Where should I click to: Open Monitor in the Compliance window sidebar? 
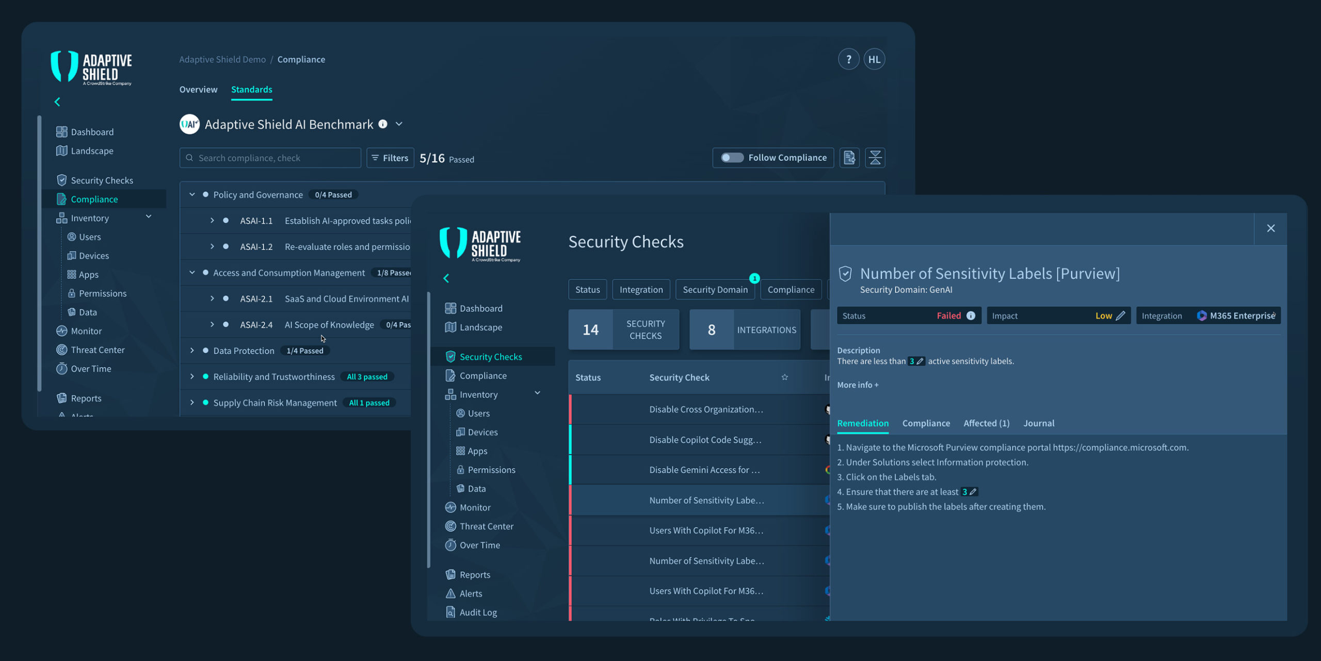coord(79,331)
